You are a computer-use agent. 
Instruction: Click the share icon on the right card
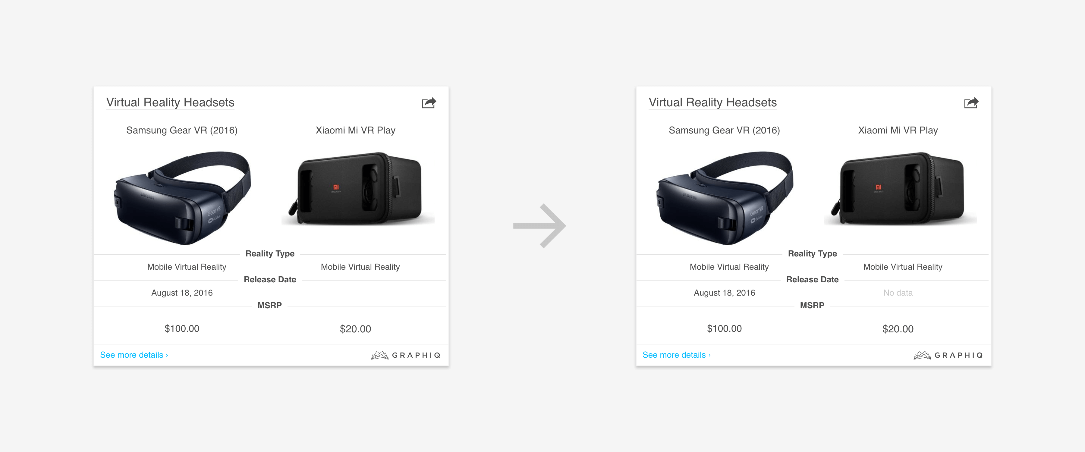click(x=971, y=103)
